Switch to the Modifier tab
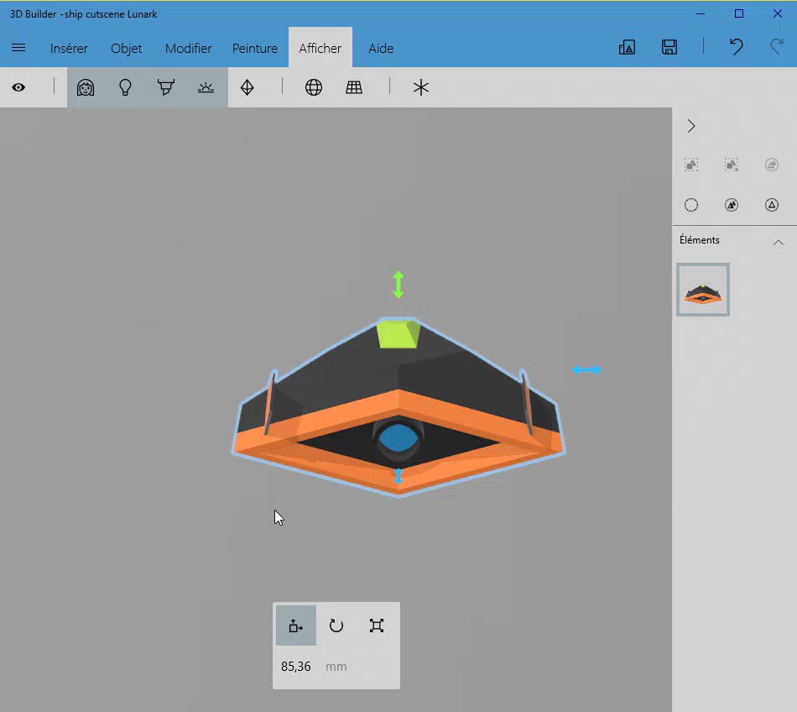 188,49
